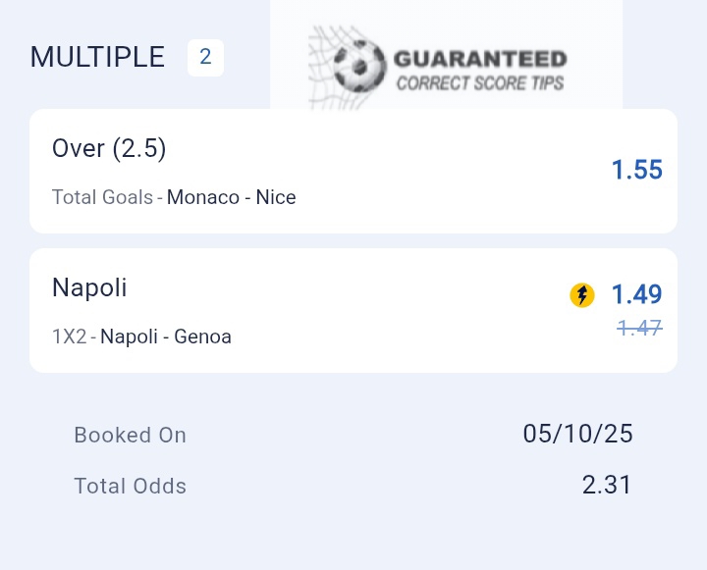Click the Total Odds label
Image resolution: width=707 pixels, height=570 pixels.
pyautogui.click(x=130, y=486)
